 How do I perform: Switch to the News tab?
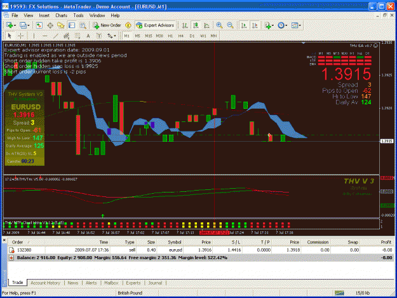73,283
